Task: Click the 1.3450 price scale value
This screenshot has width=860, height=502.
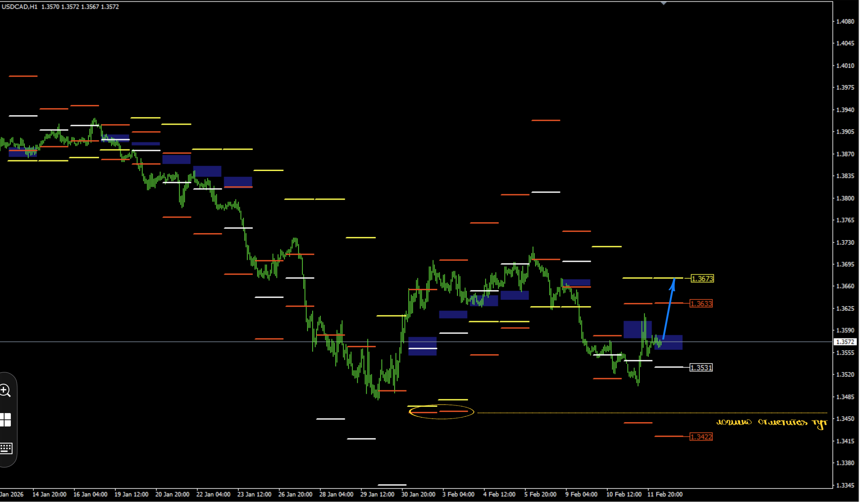Action: pyautogui.click(x=845, y=419)
